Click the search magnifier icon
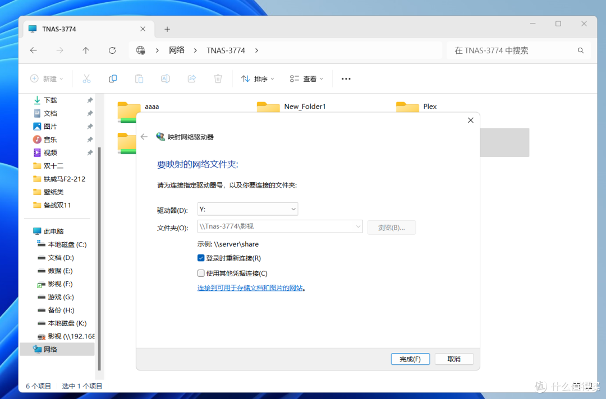Screen dimensions: 606x399 581,50
